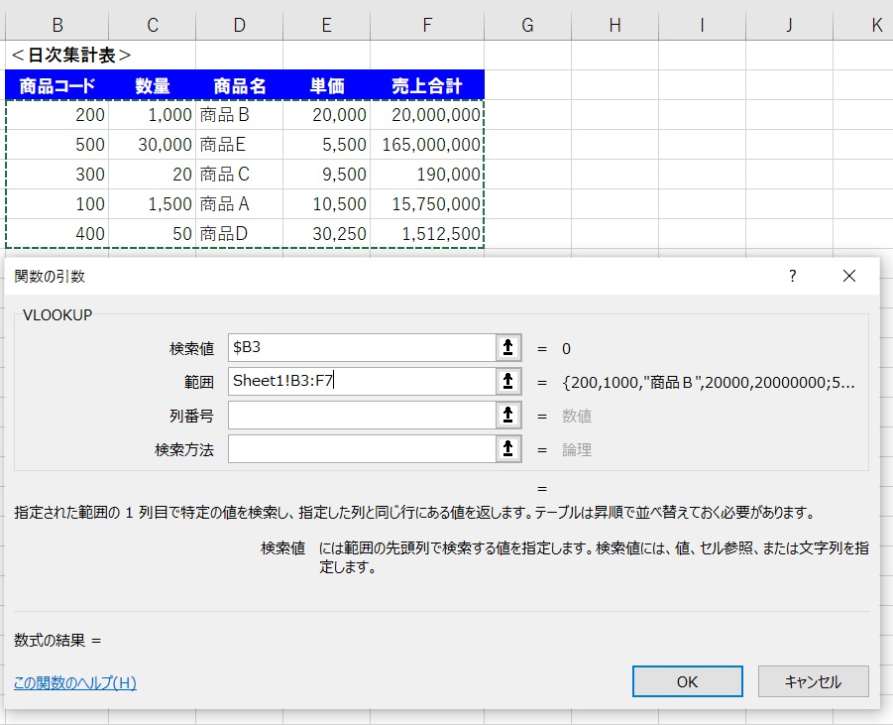Image resolution: width=893 pixels, height=725 pixels.
Task: Select the 商品 A name cell
Action: point(239,204)
